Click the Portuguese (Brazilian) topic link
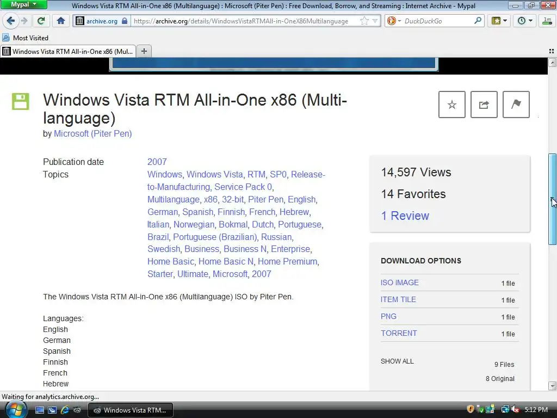Viewport: 557px width, 418px height. [x=215, y=237]
